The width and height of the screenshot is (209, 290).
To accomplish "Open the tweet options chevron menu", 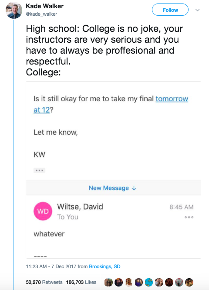I will click(198, 10).
